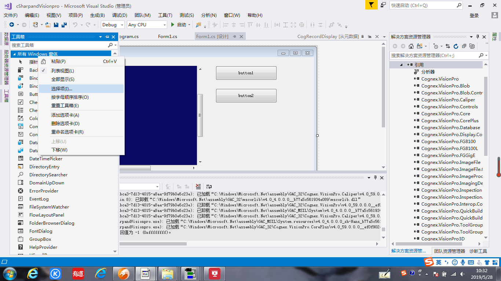Click the Home icon in Solution Explorer
501x281 pixels.
pyautogui.click(x=411, y=46)
